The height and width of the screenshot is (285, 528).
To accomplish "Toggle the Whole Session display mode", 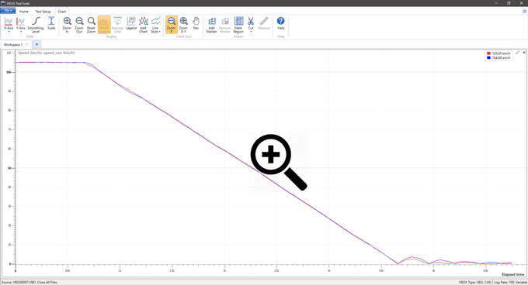I will click(104, 25).
